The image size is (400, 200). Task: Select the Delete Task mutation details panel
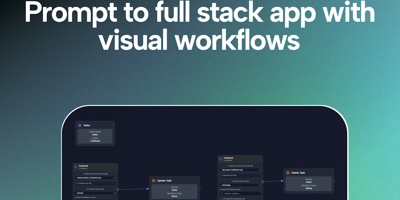click(309, 184)
